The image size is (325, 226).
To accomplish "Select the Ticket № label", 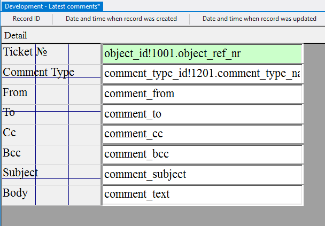I will point(26,52).
